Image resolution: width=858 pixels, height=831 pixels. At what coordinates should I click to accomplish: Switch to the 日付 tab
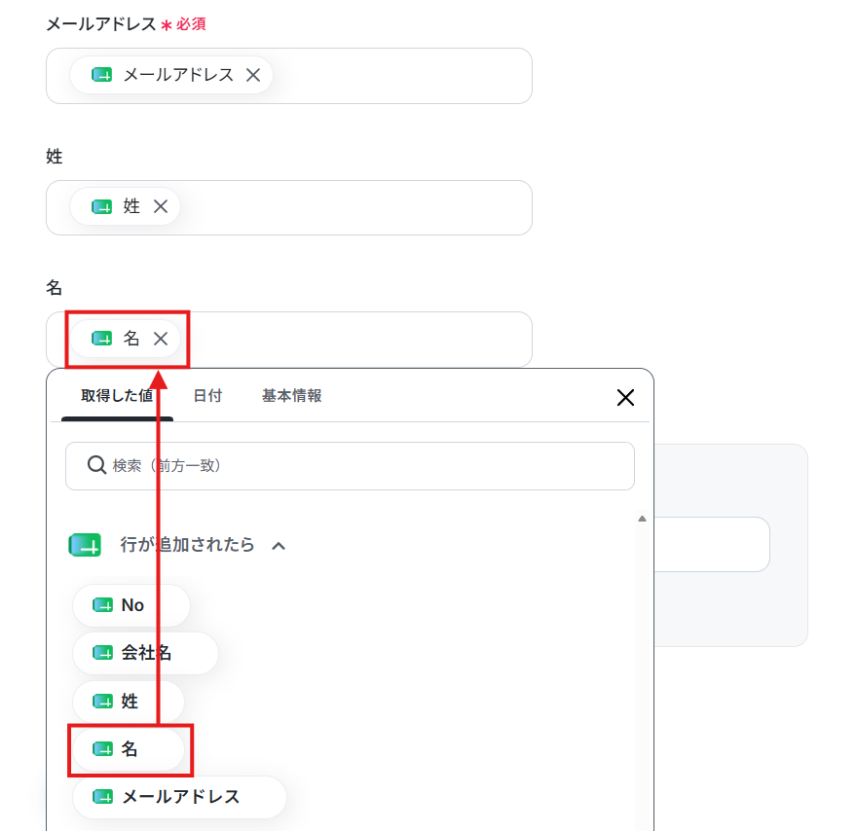[208, 396]
